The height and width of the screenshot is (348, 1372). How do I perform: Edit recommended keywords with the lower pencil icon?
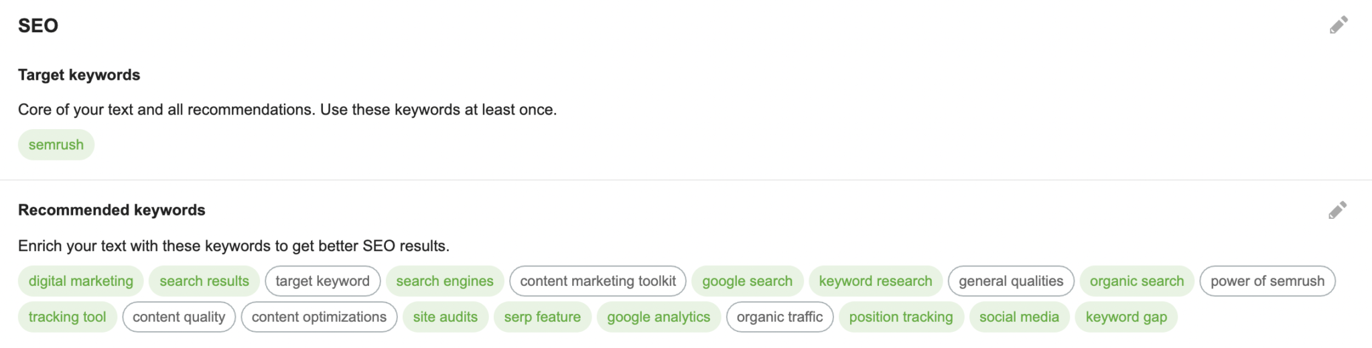tap(1337, 210)
